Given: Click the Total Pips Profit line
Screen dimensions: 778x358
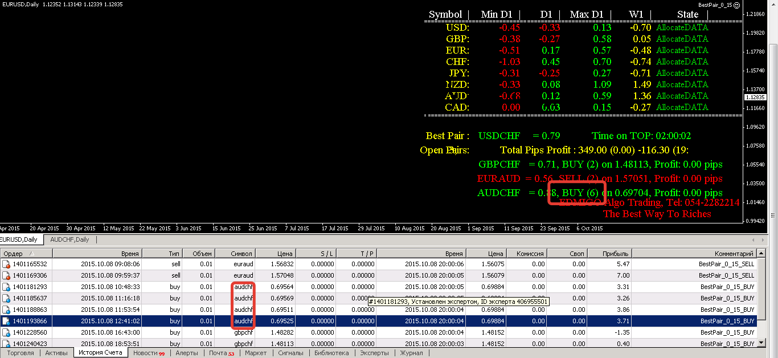Looking at the screenshot, I should pos(594,150).
